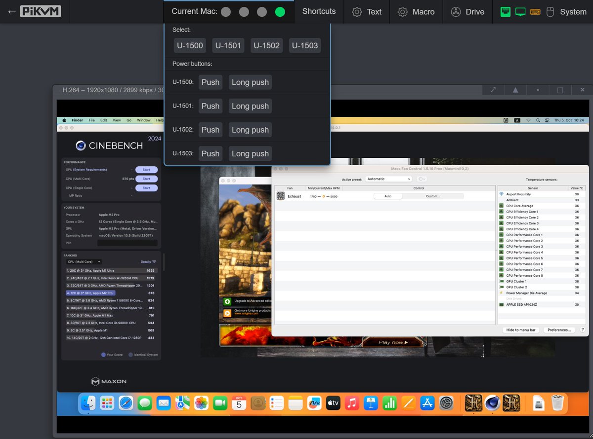Viewport: 593px width, 439px height.
Task: Click the mouse status icon near System
Action: coord(550,11)
